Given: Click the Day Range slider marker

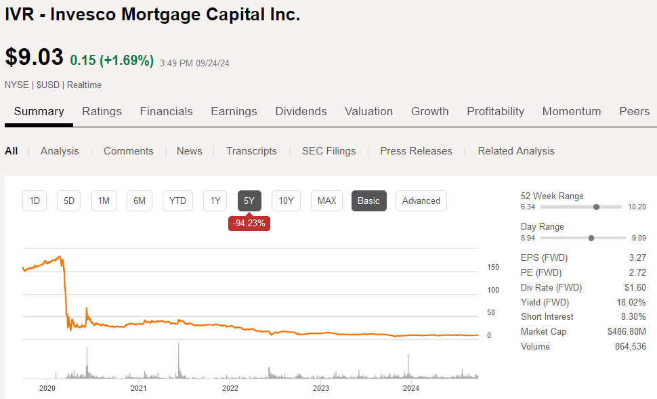Looking at the screenshot, I should coord(591,238).
